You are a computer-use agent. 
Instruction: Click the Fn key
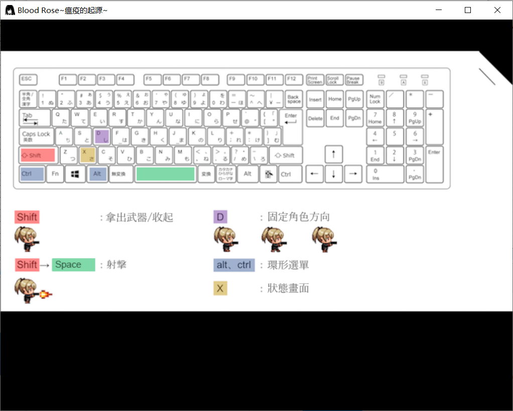pos(55,174)
